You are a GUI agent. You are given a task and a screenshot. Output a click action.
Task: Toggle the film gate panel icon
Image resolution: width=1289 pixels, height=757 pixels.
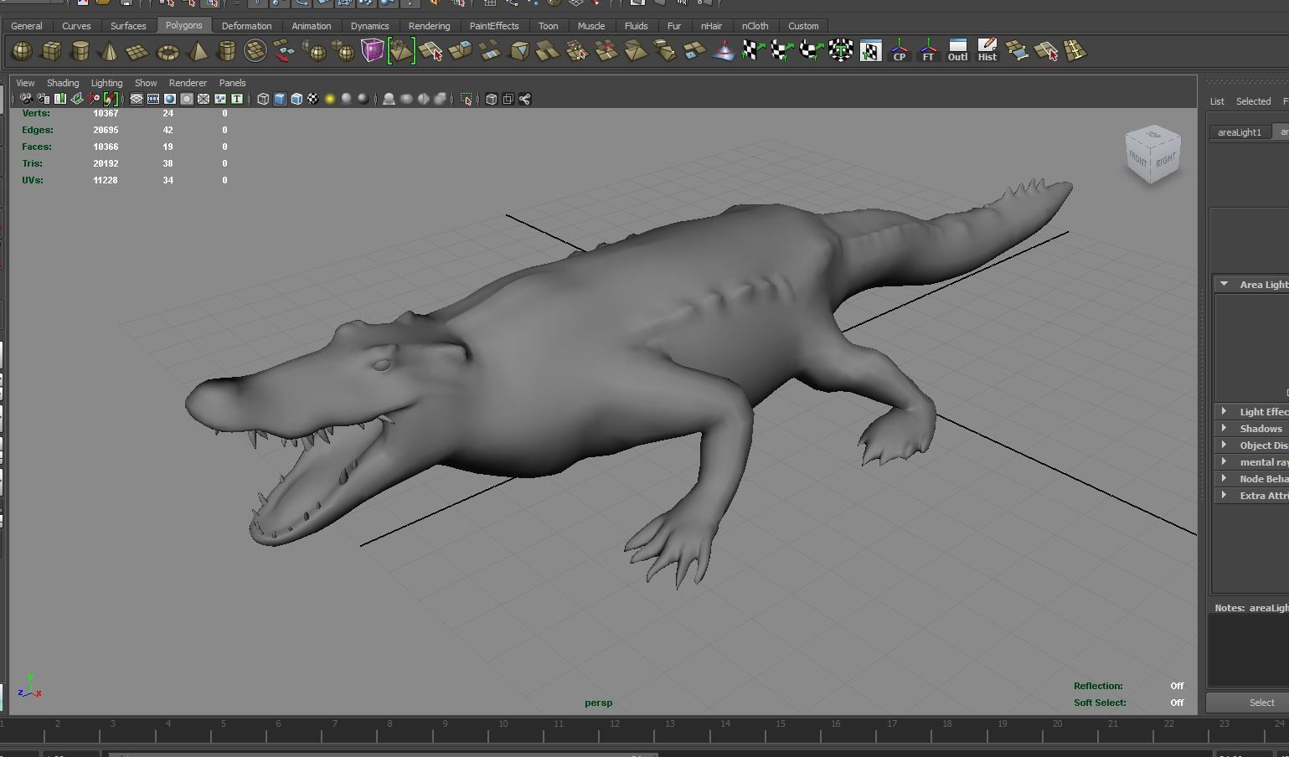point(153,99)
